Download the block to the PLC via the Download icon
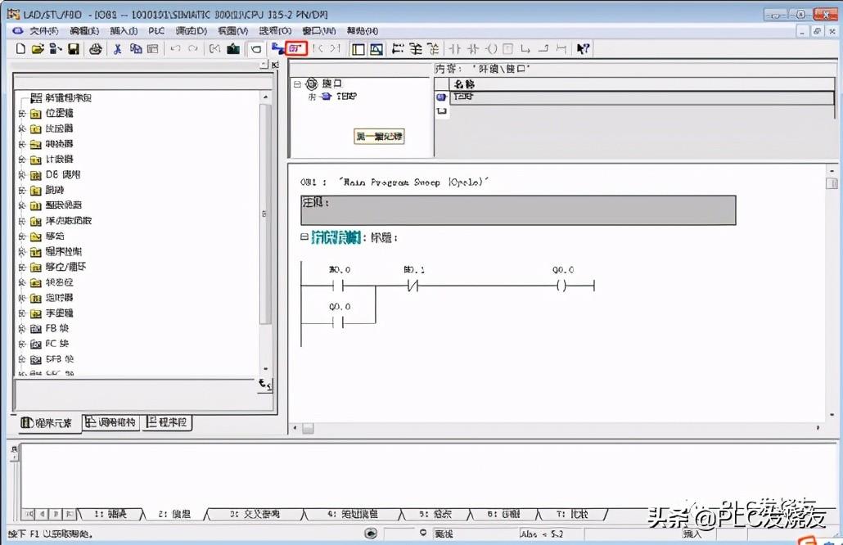Image resolution: width=843 pixels, height=545 pixels. tap(233, 49)
